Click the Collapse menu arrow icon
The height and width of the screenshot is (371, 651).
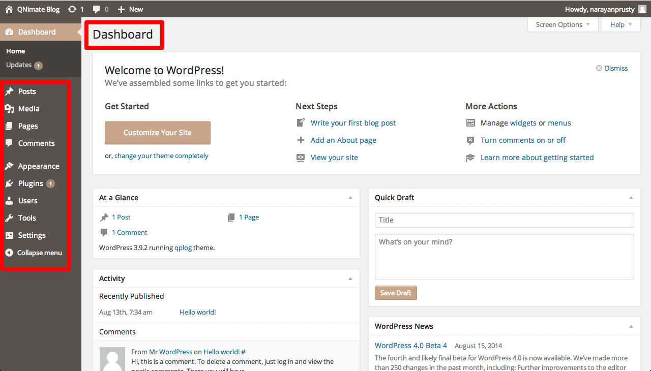(x=9, y=253)
